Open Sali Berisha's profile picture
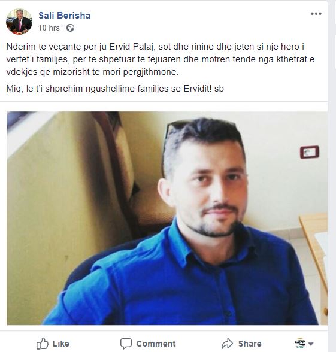 [19, 22]
